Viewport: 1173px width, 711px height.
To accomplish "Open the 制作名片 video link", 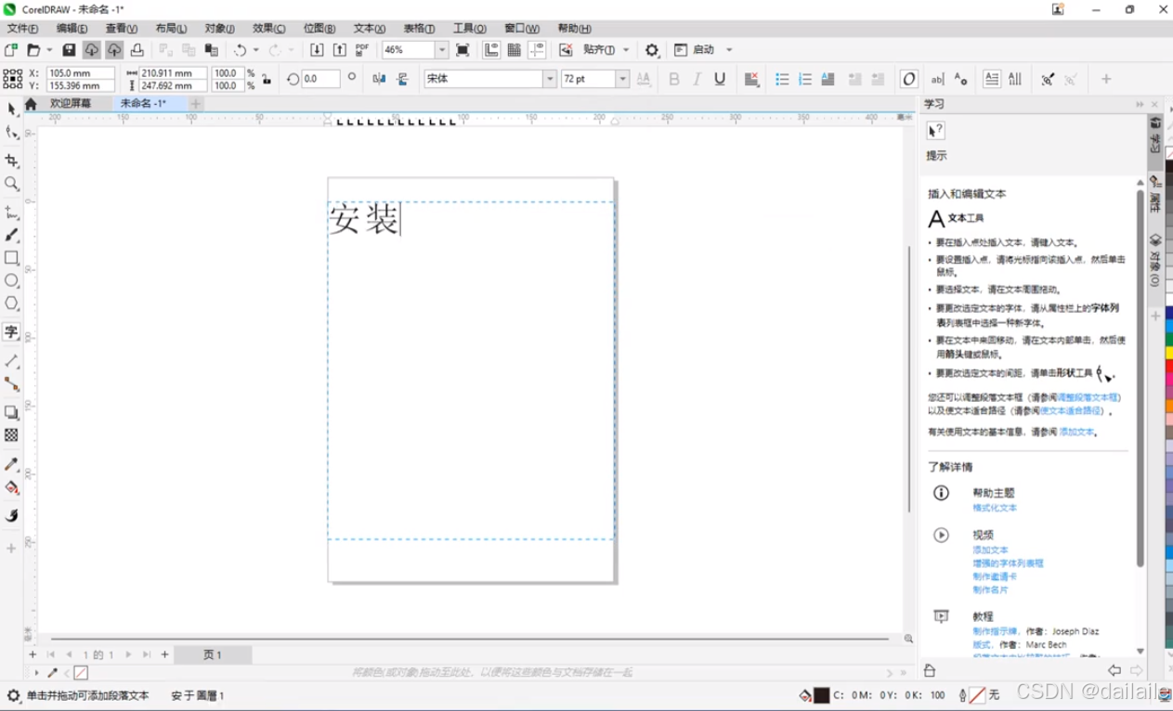I will 990,589.
